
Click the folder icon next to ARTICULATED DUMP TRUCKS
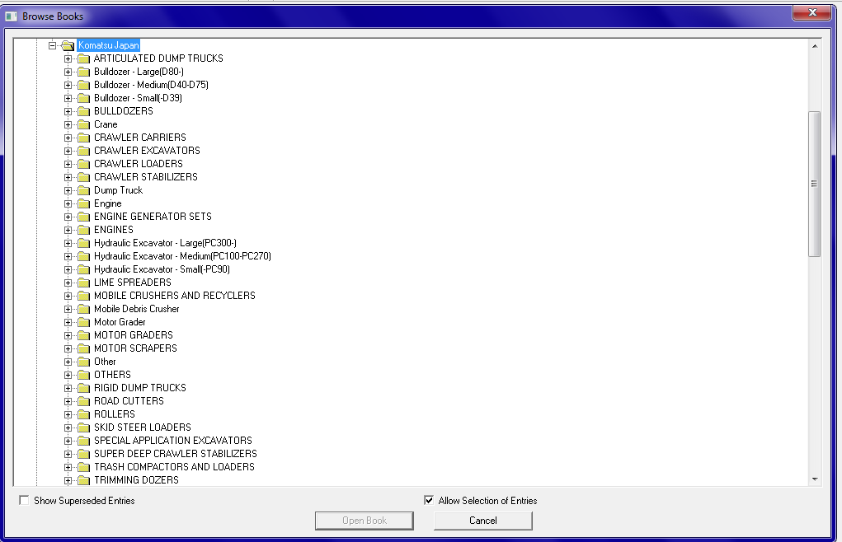click(83, 58)
